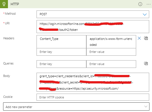Viewport: 152px width, 112px height.
Task: Click the empty Headers Enter value field
Action: click(x=111, y=52)
